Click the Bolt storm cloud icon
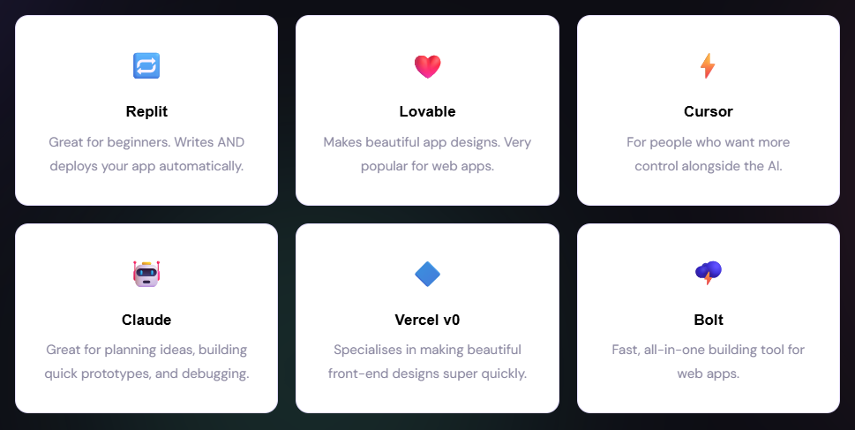The height and width of the screenshot is (430, 855). pyautogui.click(x=708, y=274)
